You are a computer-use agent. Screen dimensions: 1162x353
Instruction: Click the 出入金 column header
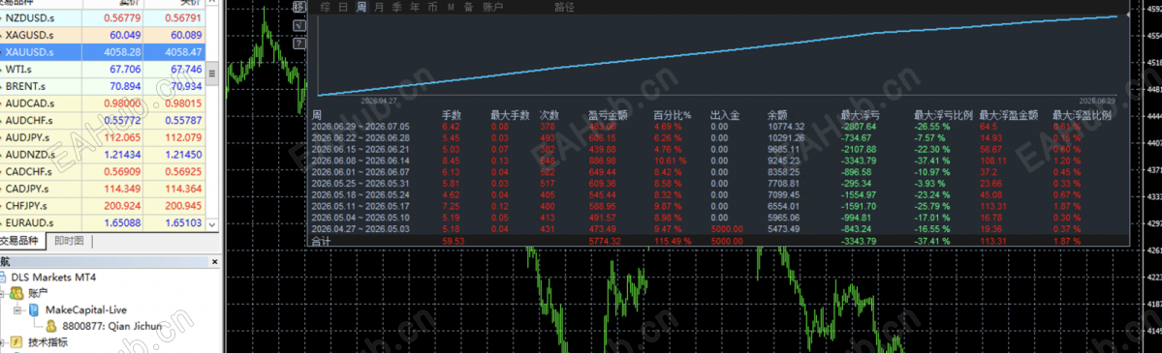point(725,115)
